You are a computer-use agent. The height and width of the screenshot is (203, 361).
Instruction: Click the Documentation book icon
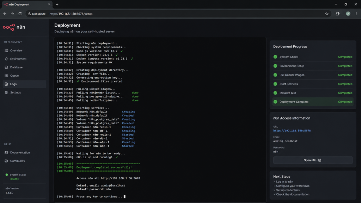(x=6, y=152)
